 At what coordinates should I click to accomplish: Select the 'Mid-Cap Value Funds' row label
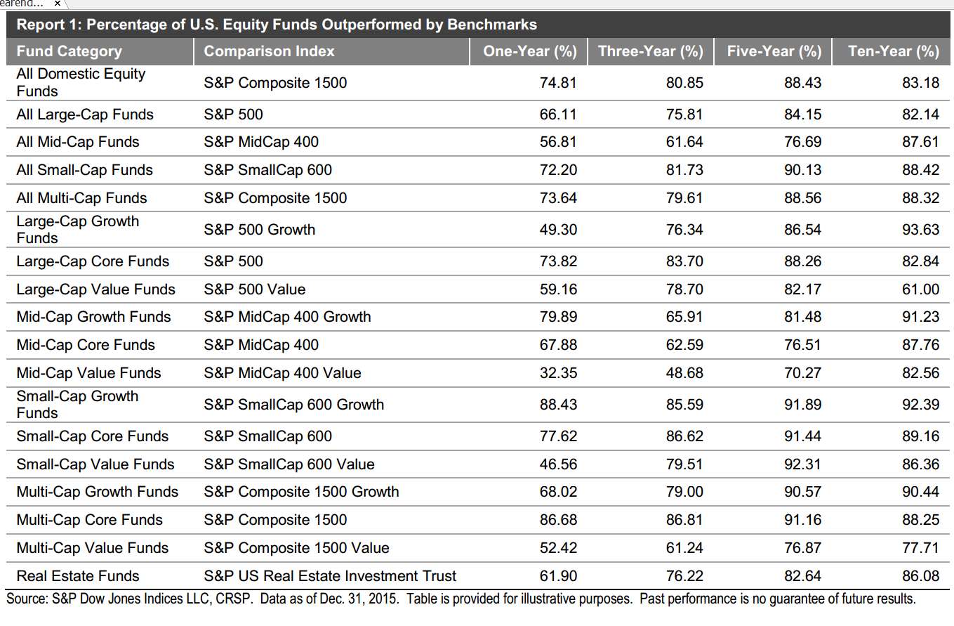88,373
